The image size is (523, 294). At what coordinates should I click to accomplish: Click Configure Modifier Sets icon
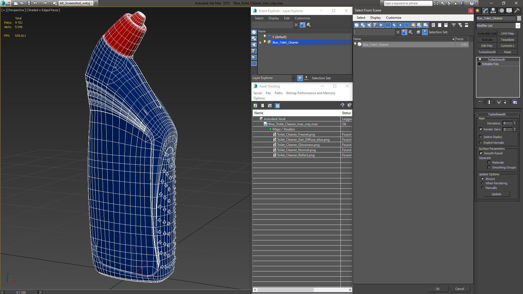click(515, 102)
